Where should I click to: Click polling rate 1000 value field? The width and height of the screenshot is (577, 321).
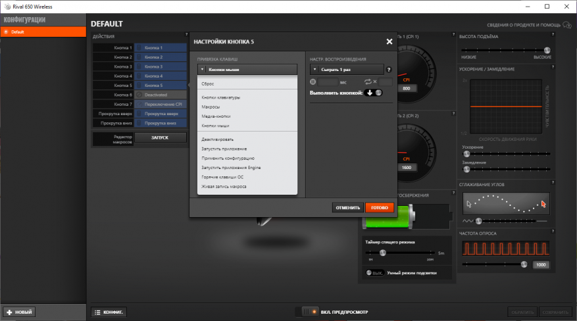tap(541, 264)
